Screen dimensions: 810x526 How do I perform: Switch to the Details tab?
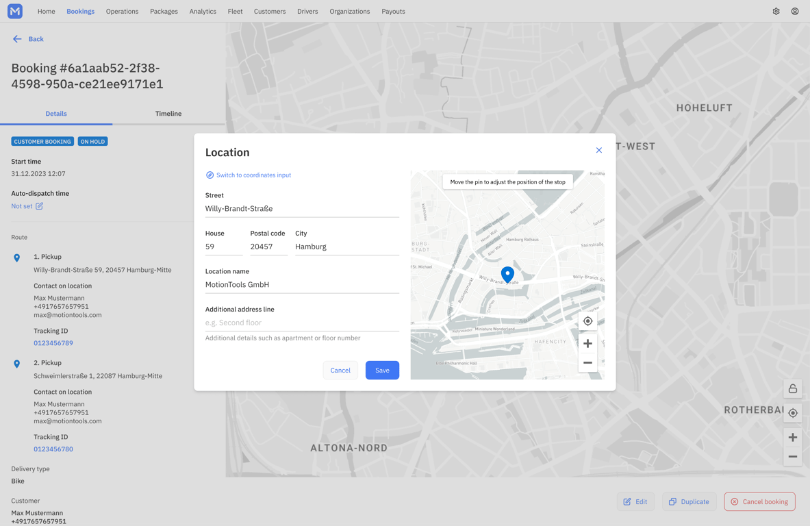point(55,114)
